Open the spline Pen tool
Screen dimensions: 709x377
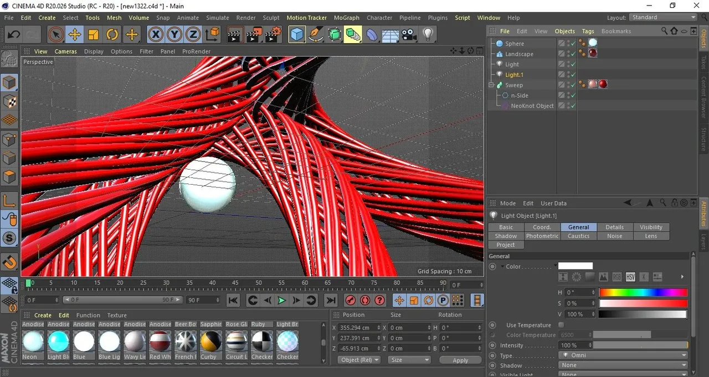[316, 35]
